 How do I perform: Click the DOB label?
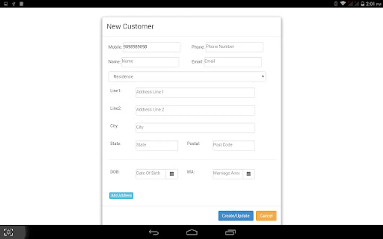coord(115,172)
